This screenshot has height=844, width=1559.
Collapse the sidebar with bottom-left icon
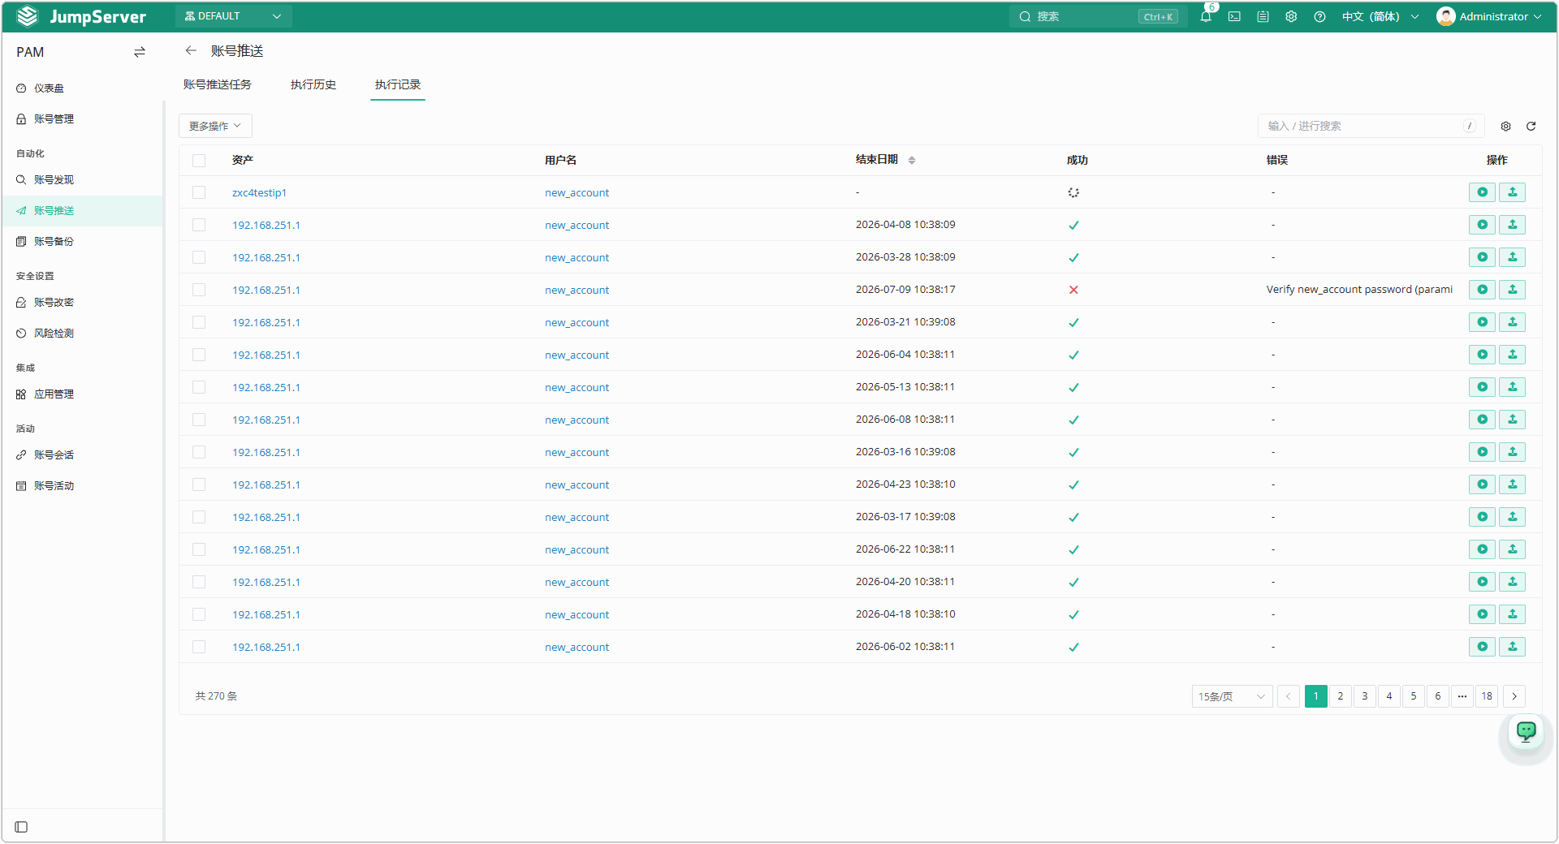(x=21, y=827)
